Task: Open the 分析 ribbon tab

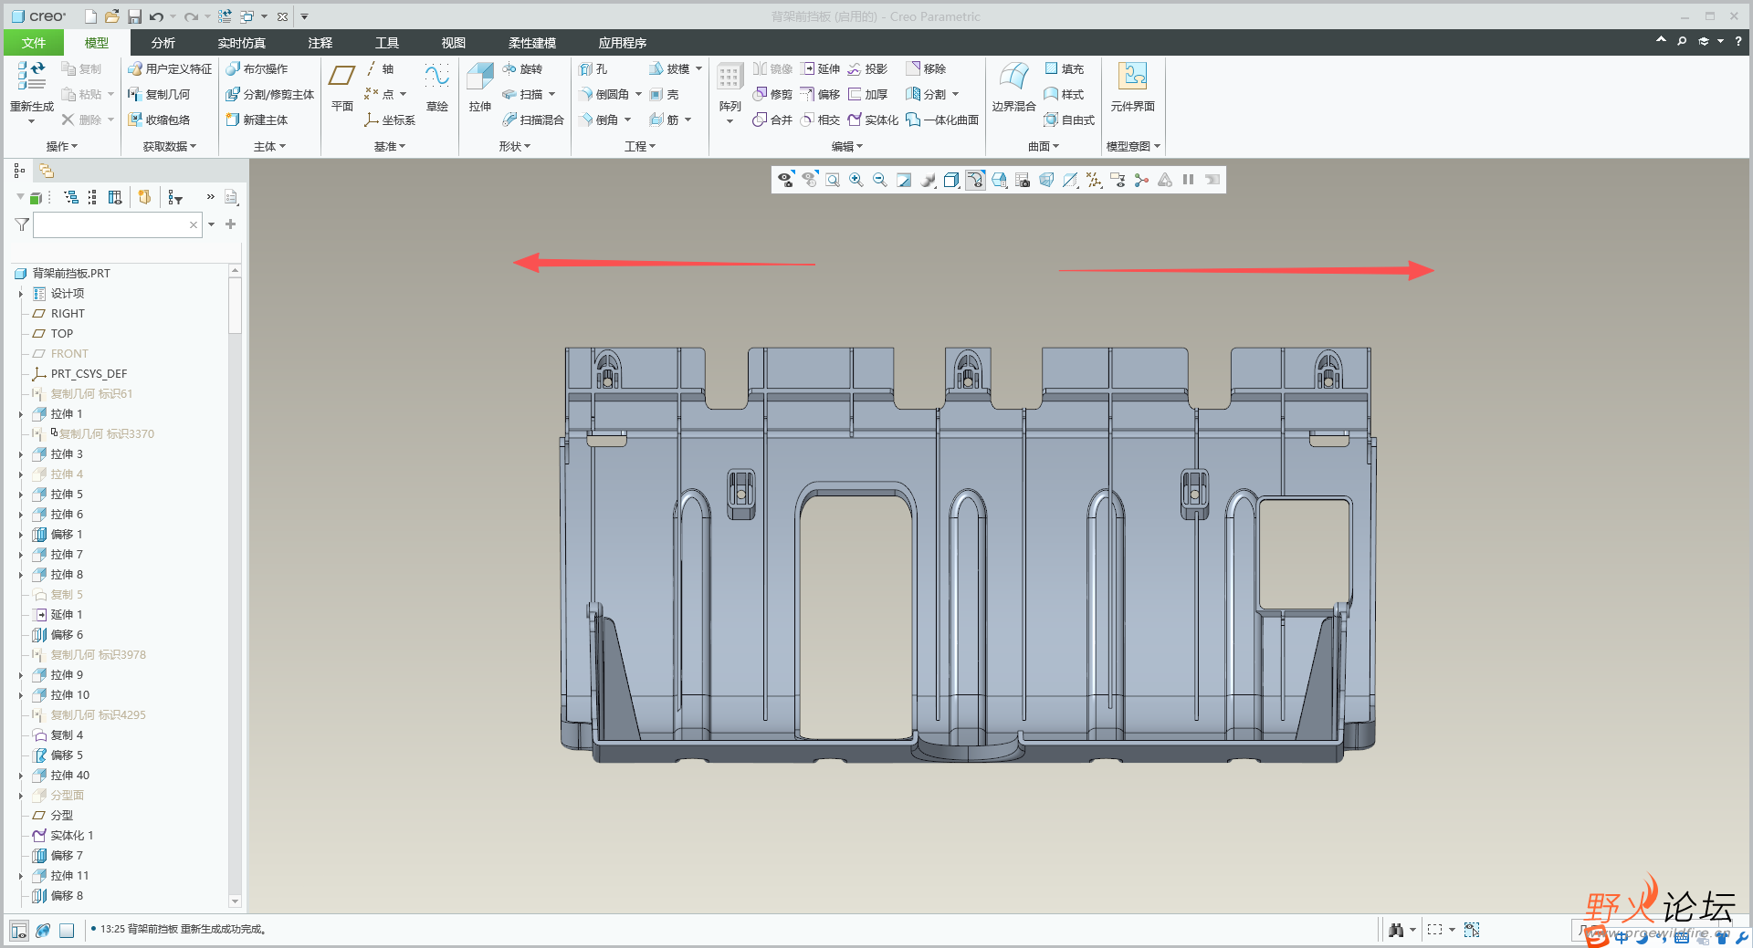Action: [163, 43]
